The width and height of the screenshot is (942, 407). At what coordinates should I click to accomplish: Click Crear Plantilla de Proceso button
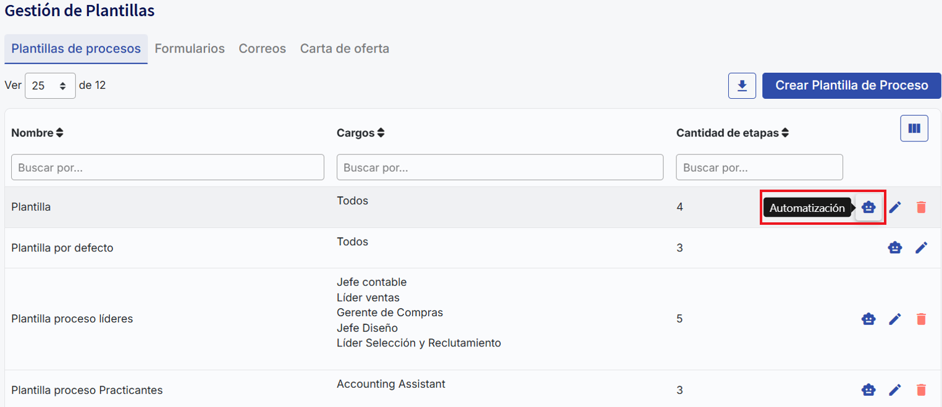851,86
